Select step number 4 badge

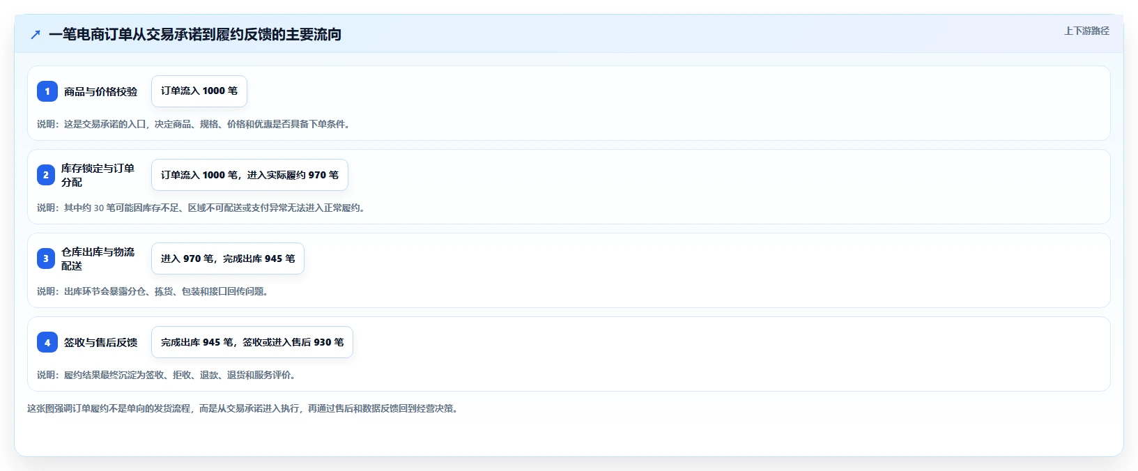click(47, 342)
